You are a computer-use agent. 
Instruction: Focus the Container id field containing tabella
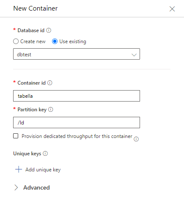(x=77, y=96)
